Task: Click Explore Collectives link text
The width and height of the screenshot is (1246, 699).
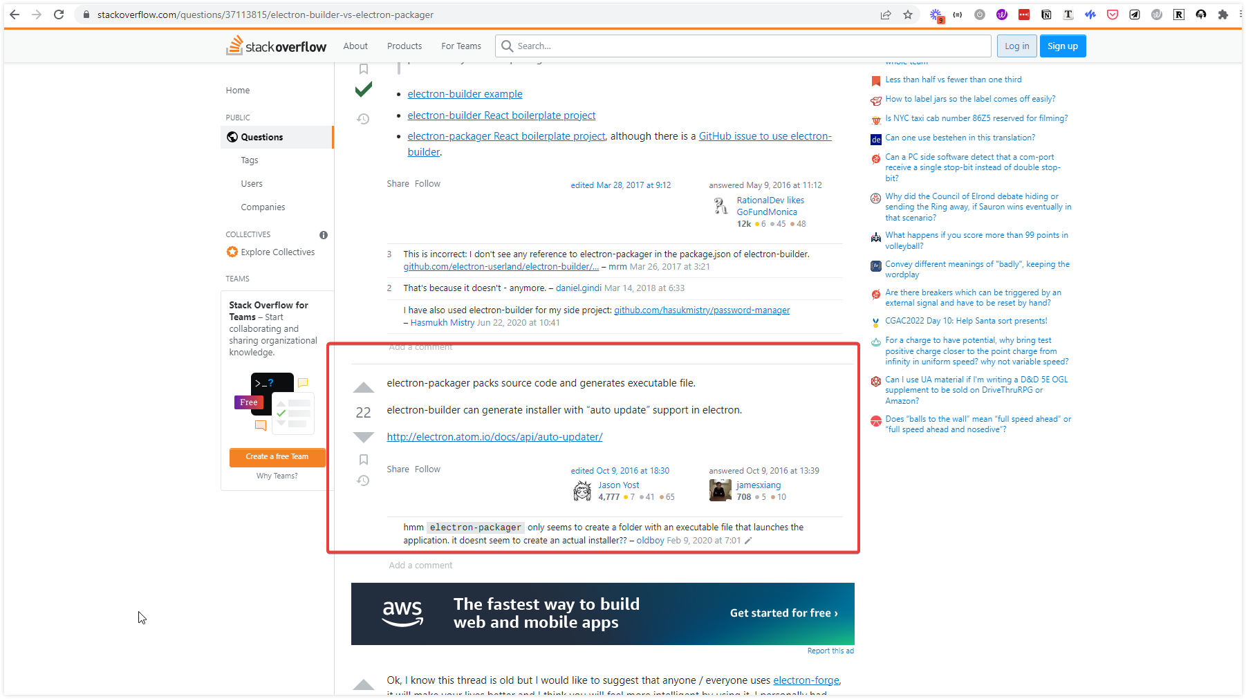Action: (278, 252)
